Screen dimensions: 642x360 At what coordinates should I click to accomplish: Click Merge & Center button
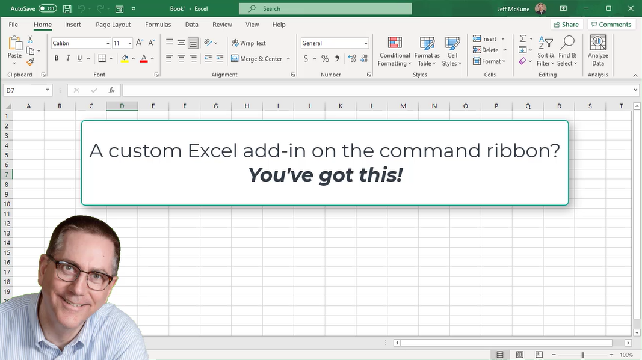coord(257,58)
